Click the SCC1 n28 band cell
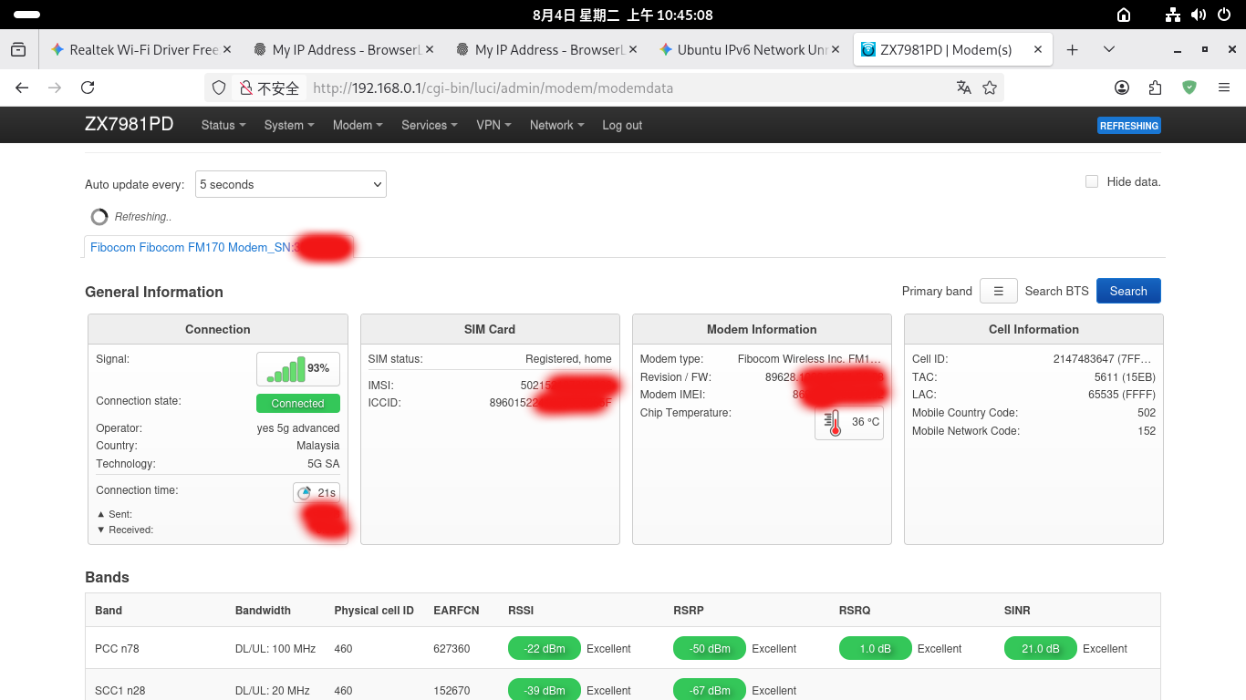This screenshot has width=1246, height=700. pyautogui.click(x=120, y=691)
